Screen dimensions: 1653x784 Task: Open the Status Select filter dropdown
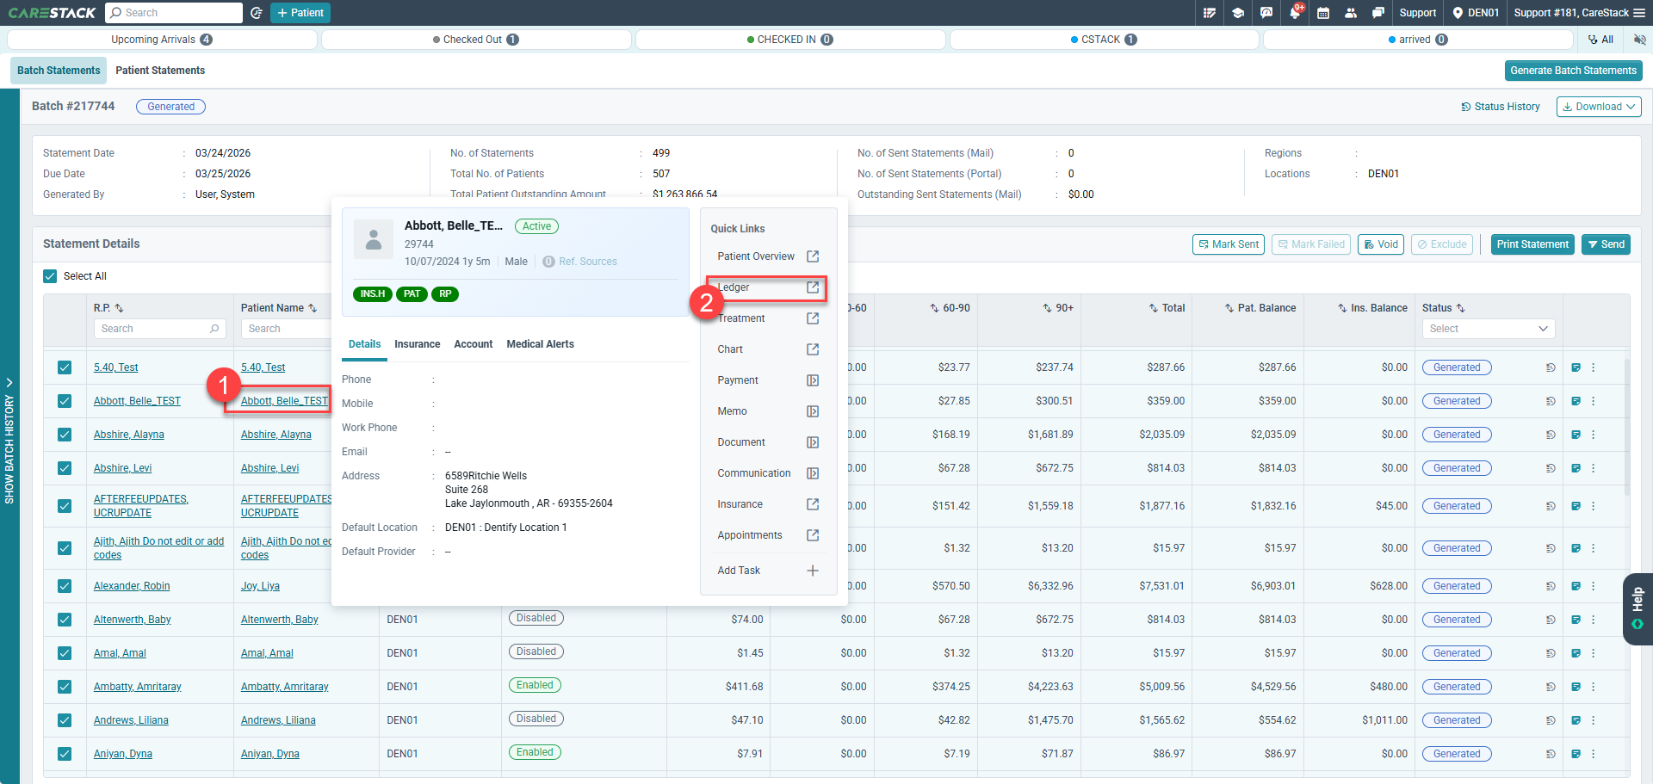(x=1488, y=329)
